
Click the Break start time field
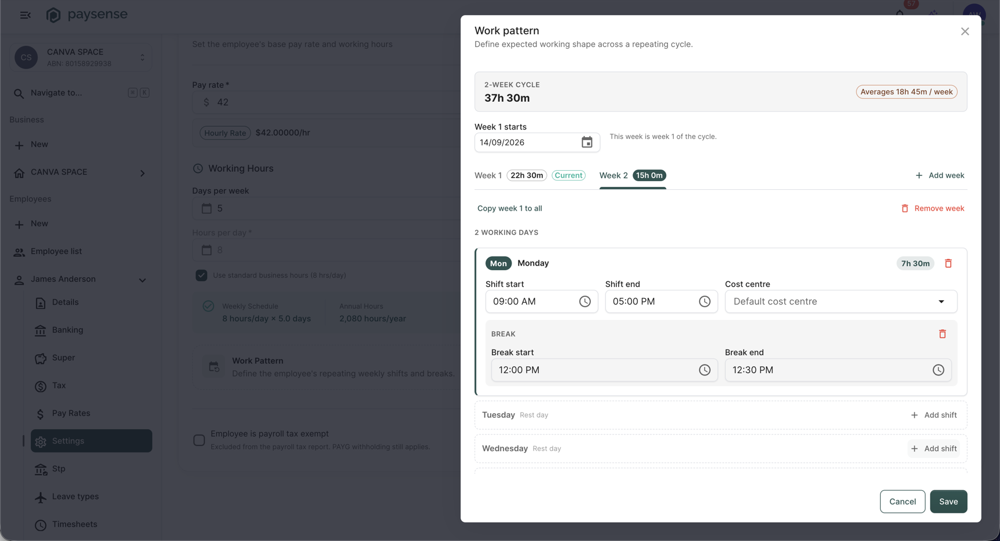click(x=604, y=370)
